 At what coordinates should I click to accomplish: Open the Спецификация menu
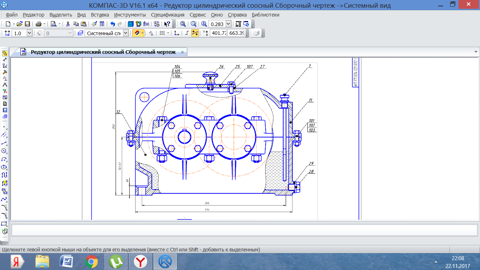click(x=168, y=15)
